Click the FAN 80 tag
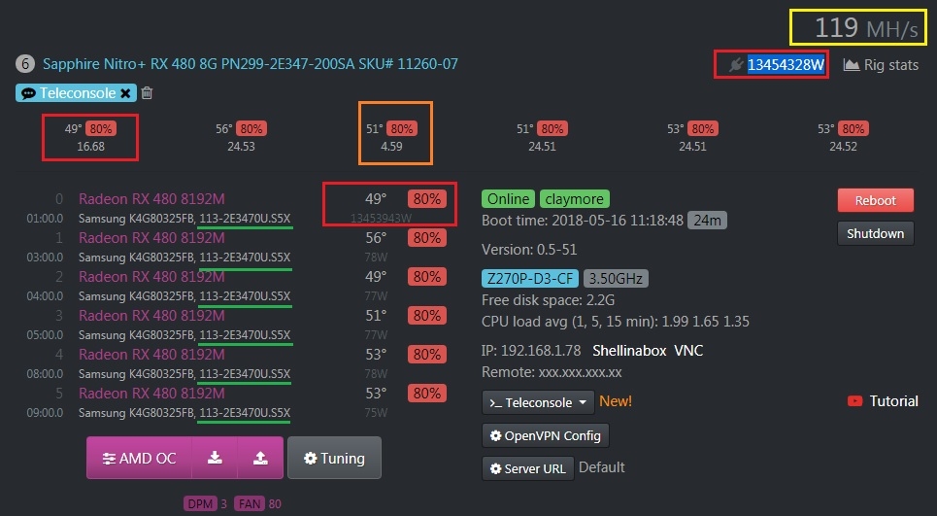The width and height of the screenshot is (937, 516). 257,503
